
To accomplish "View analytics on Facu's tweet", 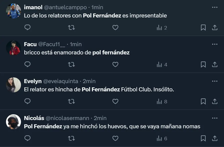I will point(162,64).
